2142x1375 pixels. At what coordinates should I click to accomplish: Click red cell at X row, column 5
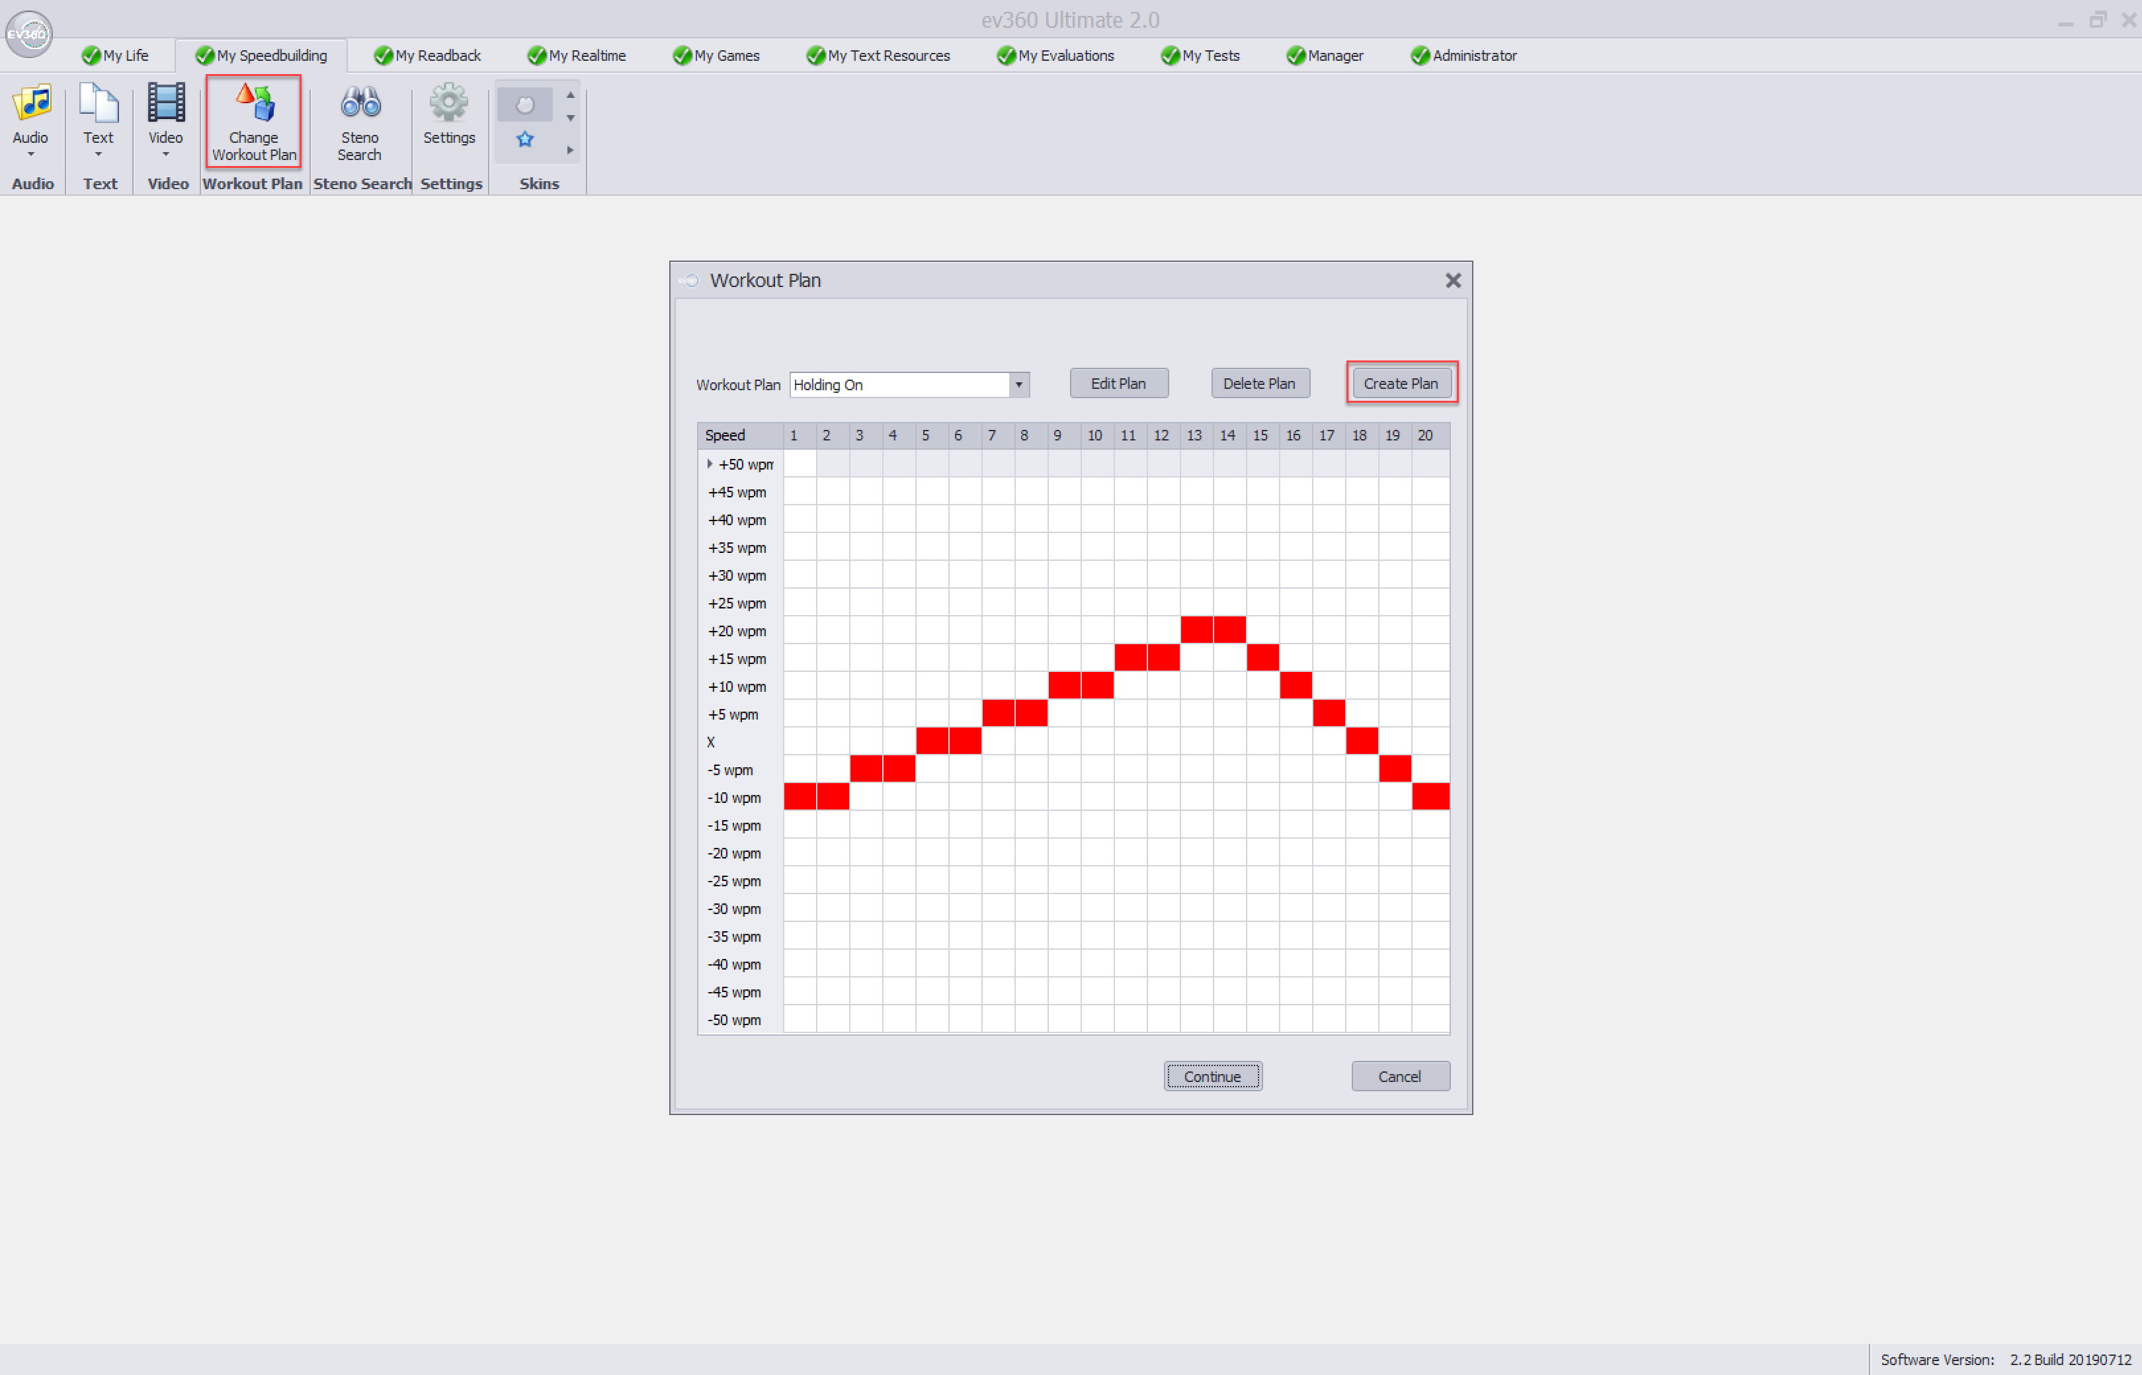coord(932,741)
